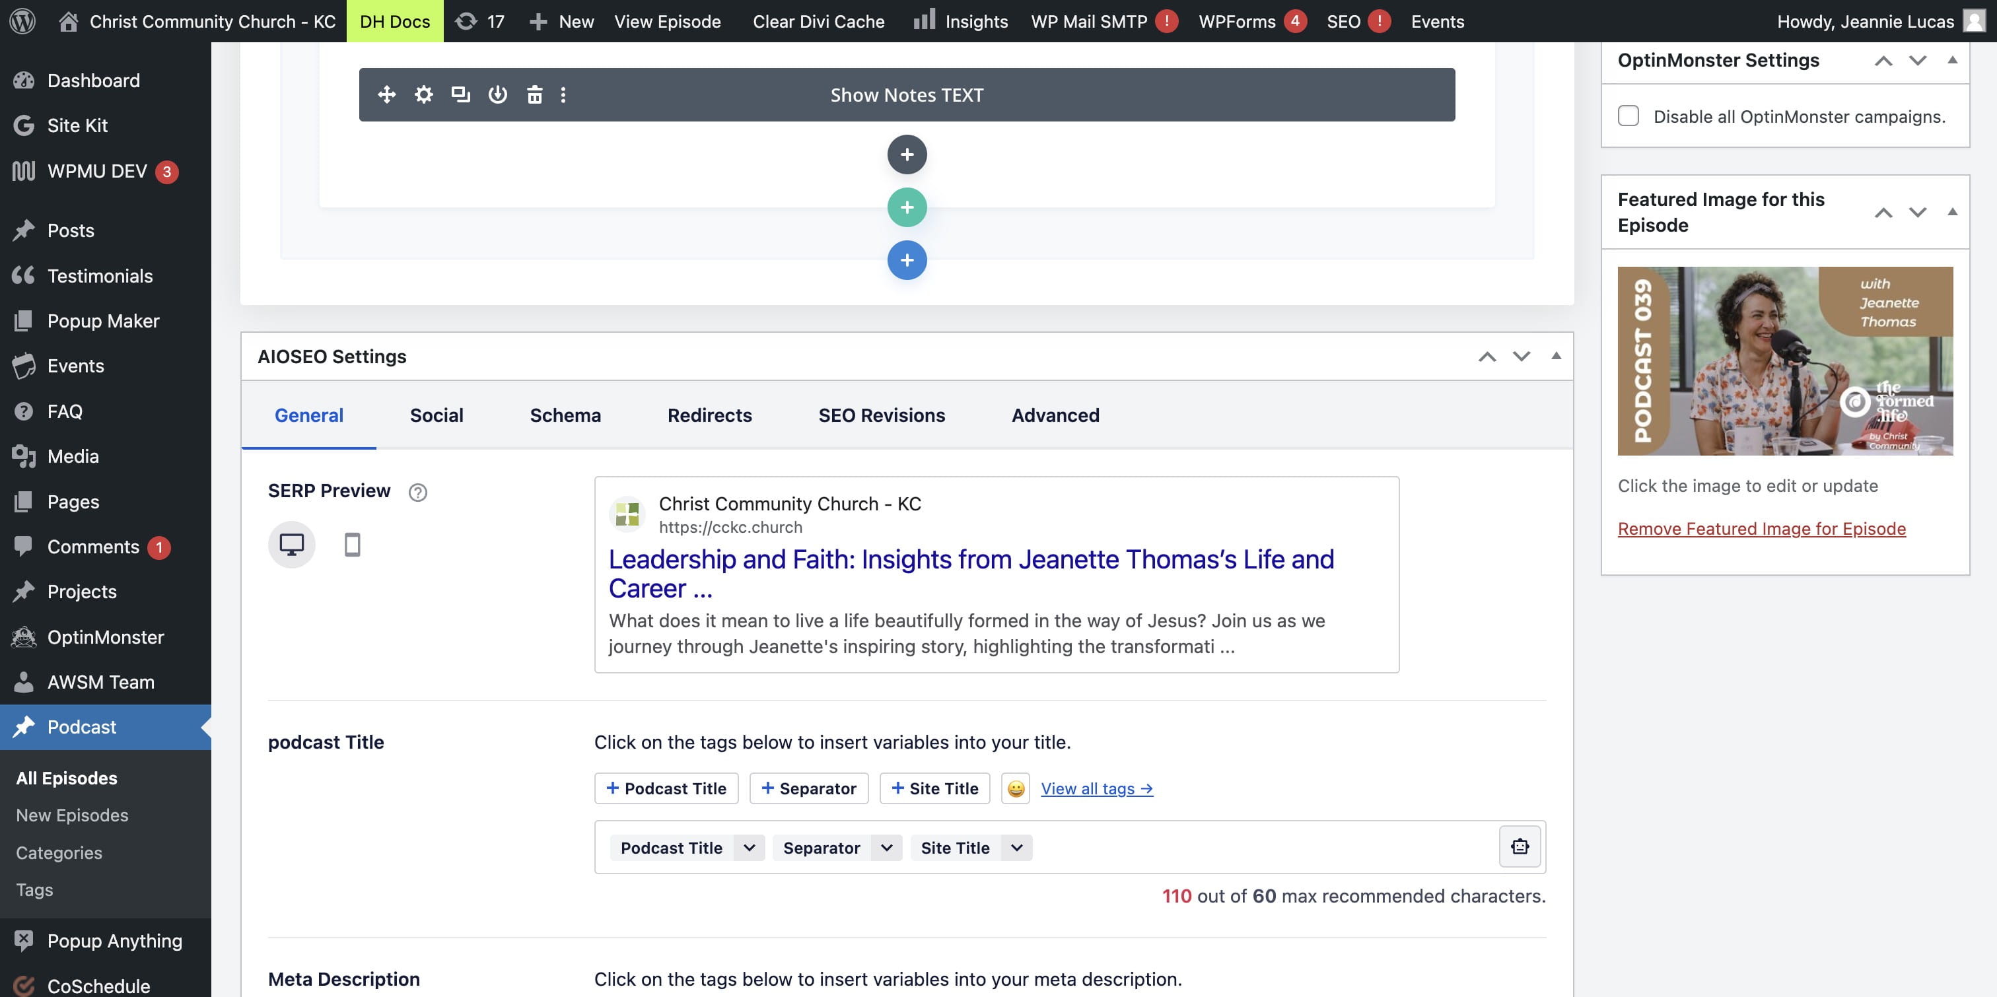This screenshot has height=997, width=1997.
Task: Open WPMU DEV in the sidebar
Action: (x=106, y=170)
